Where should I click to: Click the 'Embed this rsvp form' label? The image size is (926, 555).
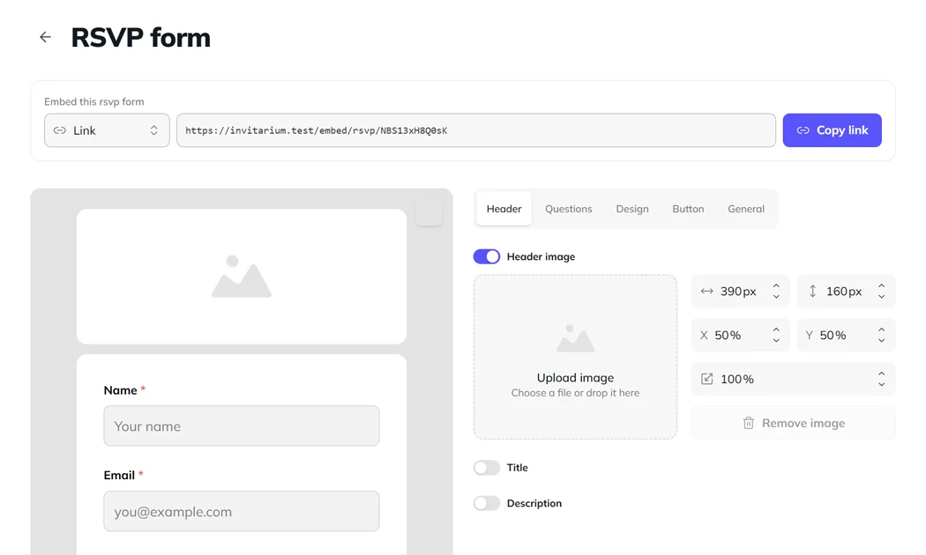click(x=93, y=101)
